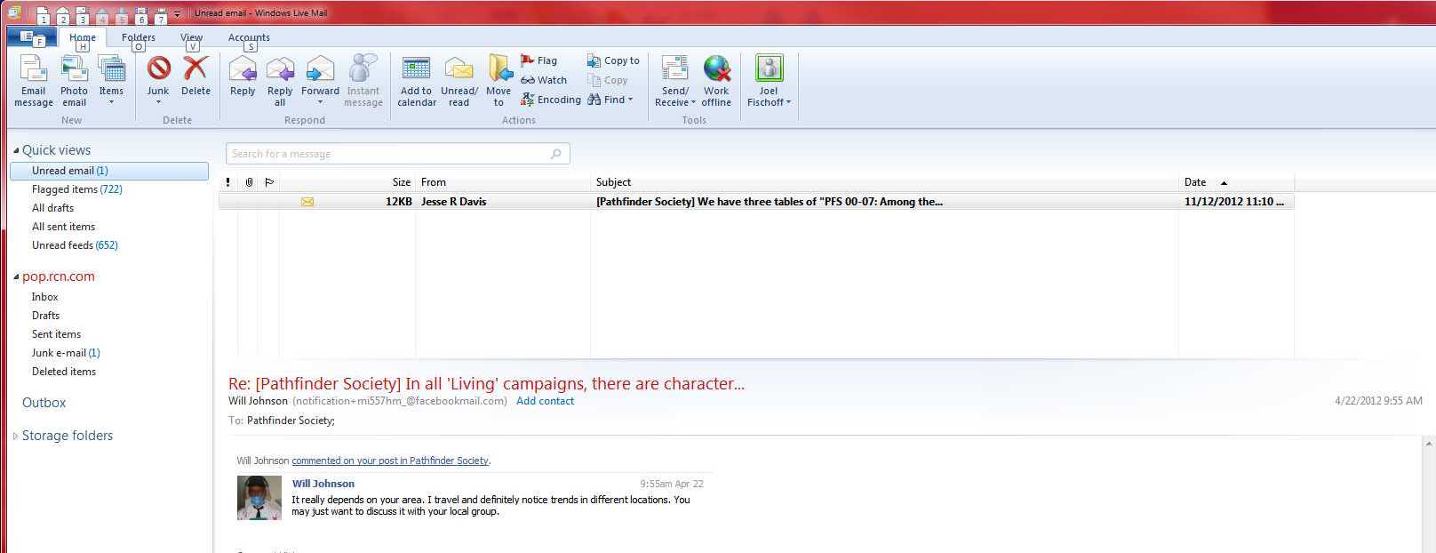
Task: Toggle Watch on this conversation
Action: click(x=544, y=80)
